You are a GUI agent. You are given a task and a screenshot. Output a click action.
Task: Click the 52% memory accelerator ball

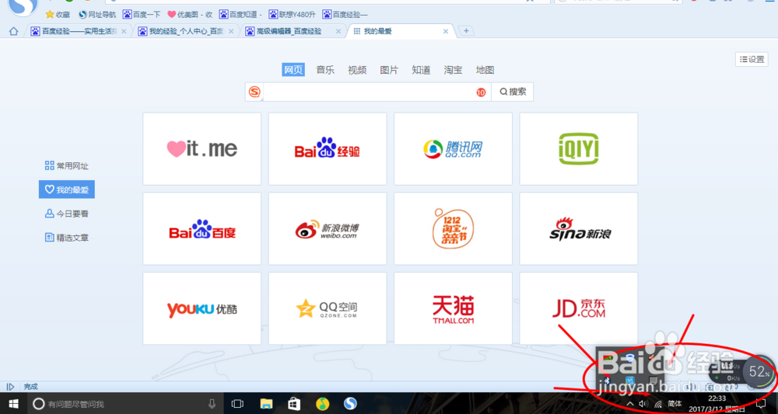tap(759, 371)
